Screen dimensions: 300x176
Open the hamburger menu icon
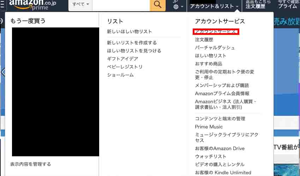2,5
